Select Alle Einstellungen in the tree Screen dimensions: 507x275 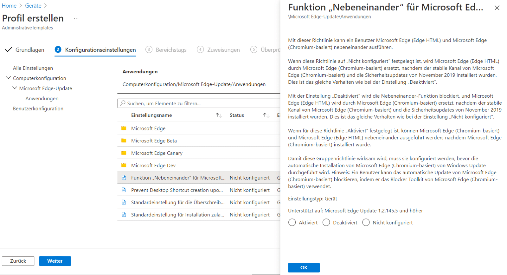tap(33, 68)
